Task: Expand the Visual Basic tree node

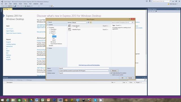Action: pos(50,29)
